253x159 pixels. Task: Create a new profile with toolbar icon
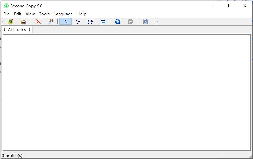click(x=11, y=22)
